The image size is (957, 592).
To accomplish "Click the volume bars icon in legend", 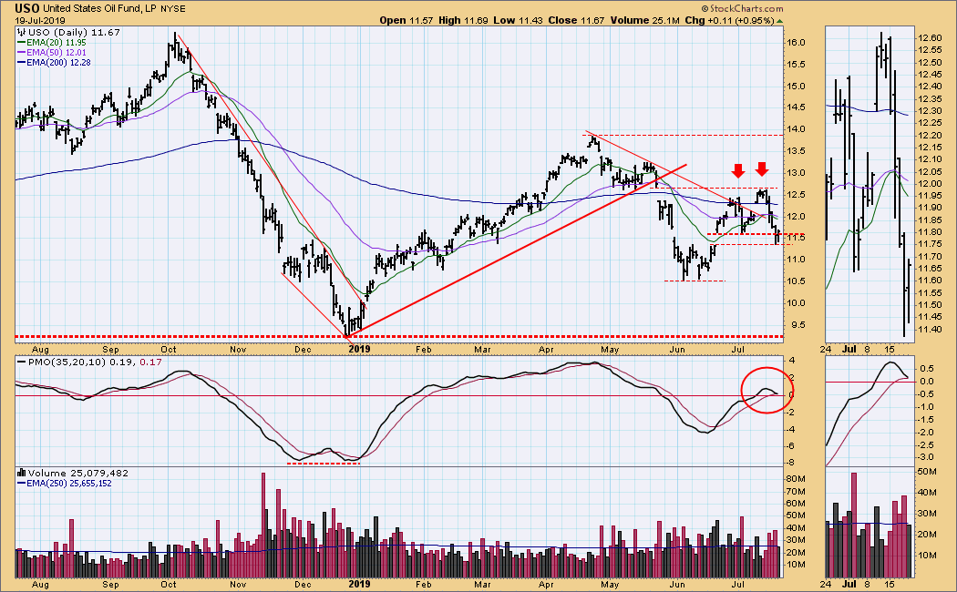I will [x=21, y=473].
